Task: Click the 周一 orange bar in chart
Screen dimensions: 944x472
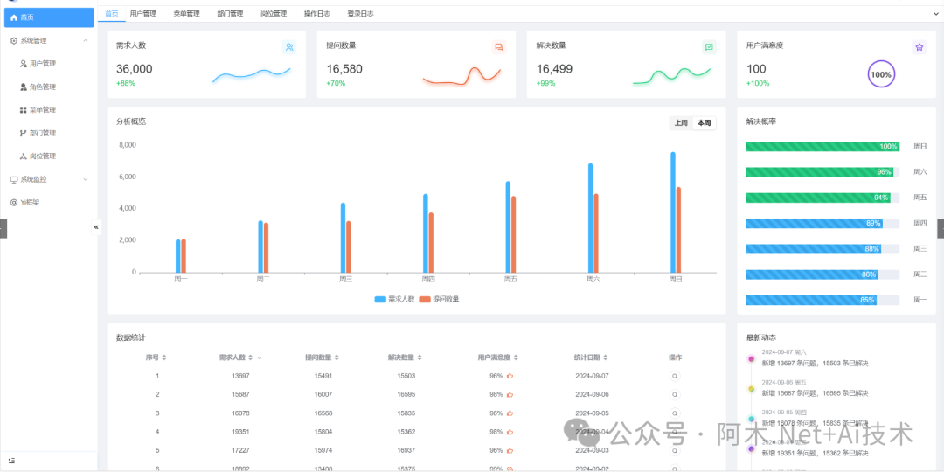Action: click(x=184, y=256)
